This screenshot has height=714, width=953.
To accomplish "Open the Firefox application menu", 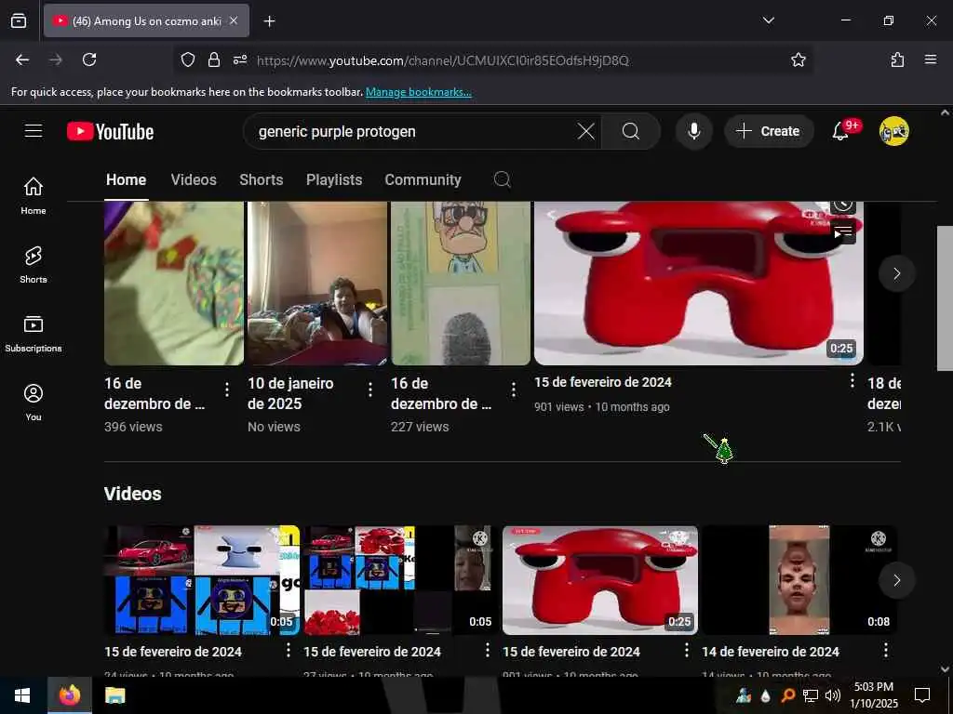I will [930, 59].
